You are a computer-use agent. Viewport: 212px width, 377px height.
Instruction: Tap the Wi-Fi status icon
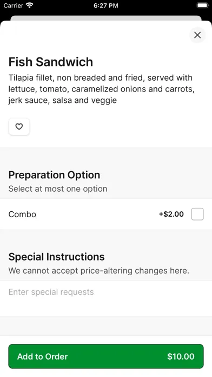point(30,5)
